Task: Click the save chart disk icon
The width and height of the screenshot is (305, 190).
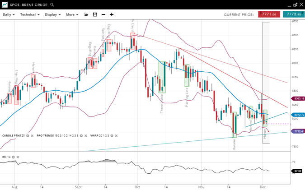Action: point(95,14)
